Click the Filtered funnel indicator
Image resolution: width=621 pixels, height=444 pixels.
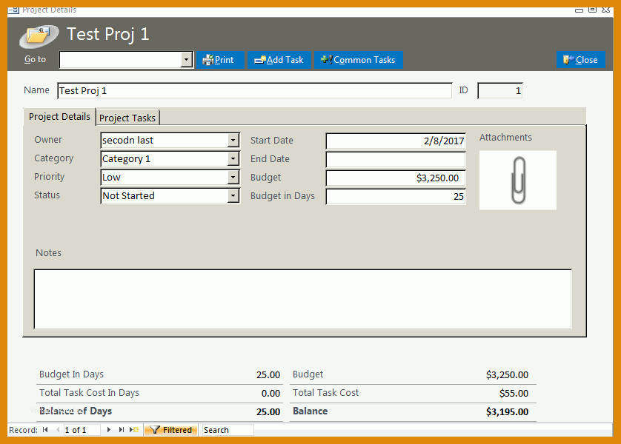click(170, 430)
